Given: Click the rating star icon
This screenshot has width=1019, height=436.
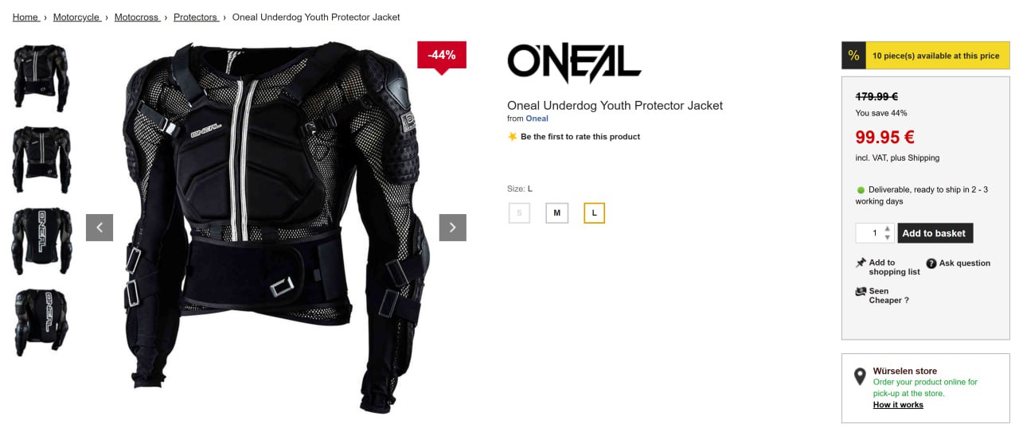Looking at the screenshot, I should (x=513, y=137).
